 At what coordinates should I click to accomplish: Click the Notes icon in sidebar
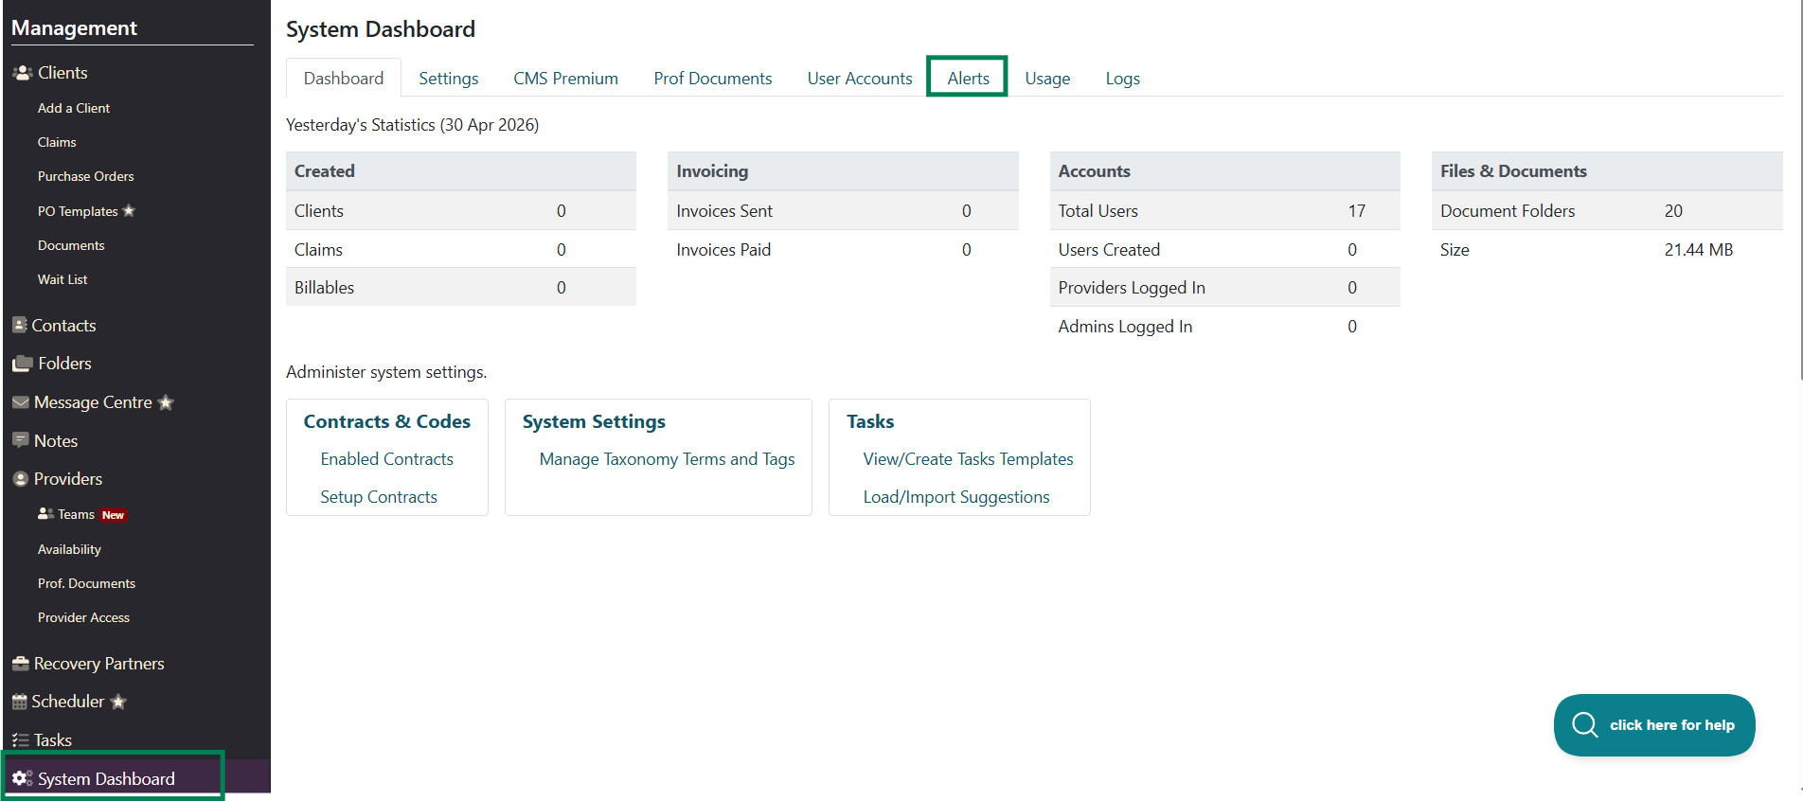[x=21, y=440]
